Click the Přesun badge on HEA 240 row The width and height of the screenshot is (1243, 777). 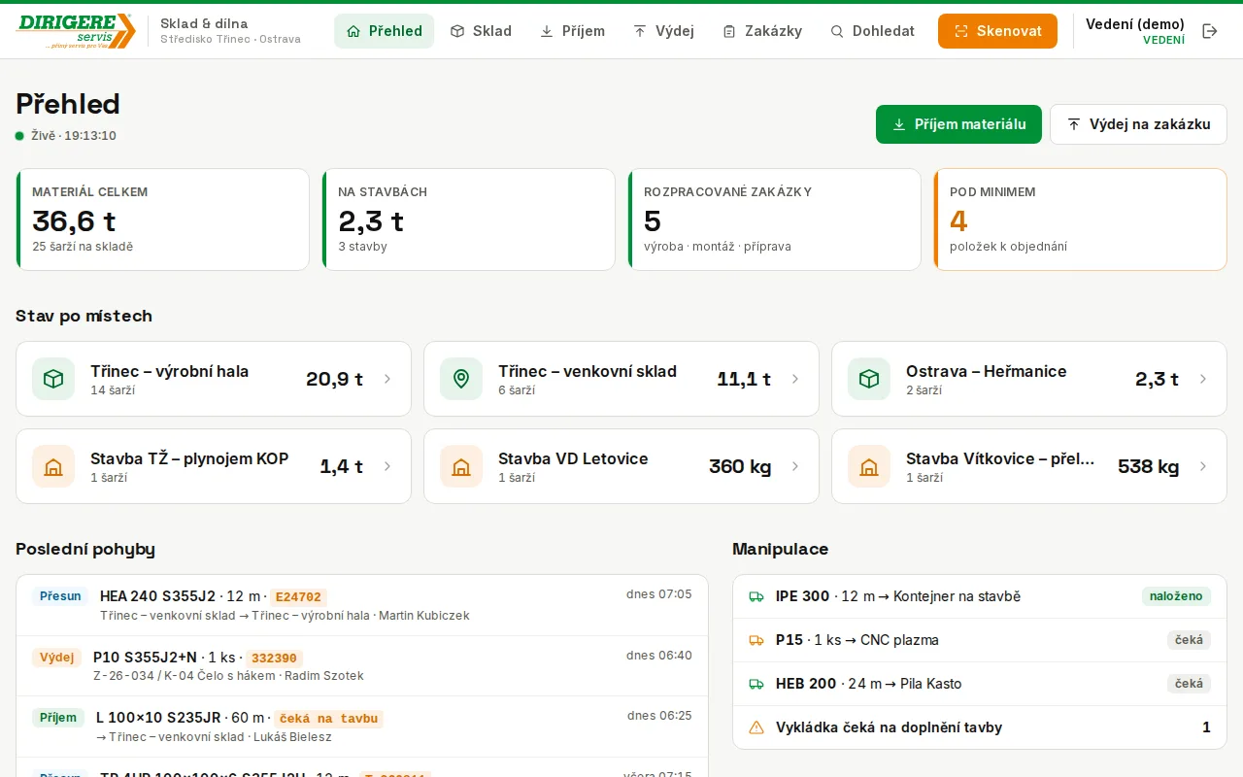point(60,596)
